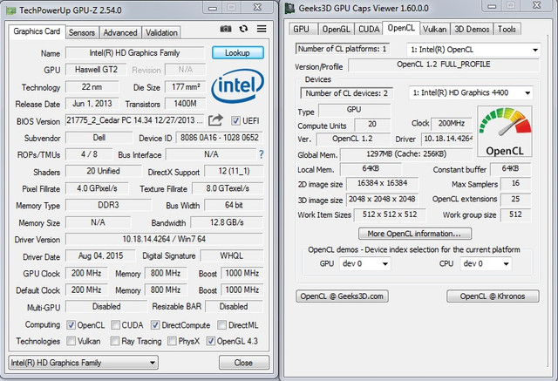
Task: Click the Haswell GT2 GPU field
Action: coord(96,70)
